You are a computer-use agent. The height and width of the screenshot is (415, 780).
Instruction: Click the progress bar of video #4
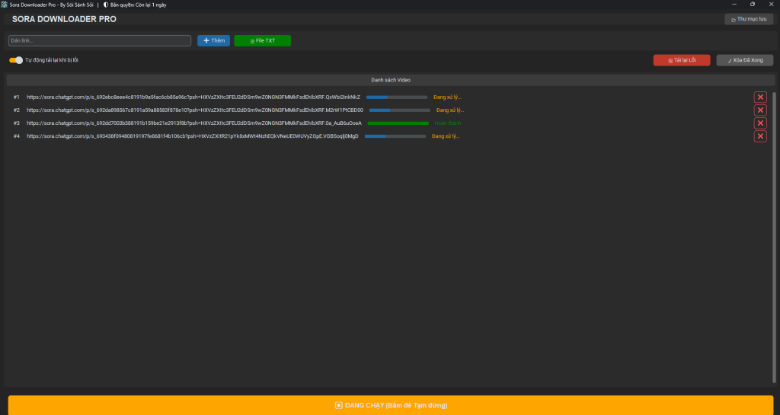[395, 136]
